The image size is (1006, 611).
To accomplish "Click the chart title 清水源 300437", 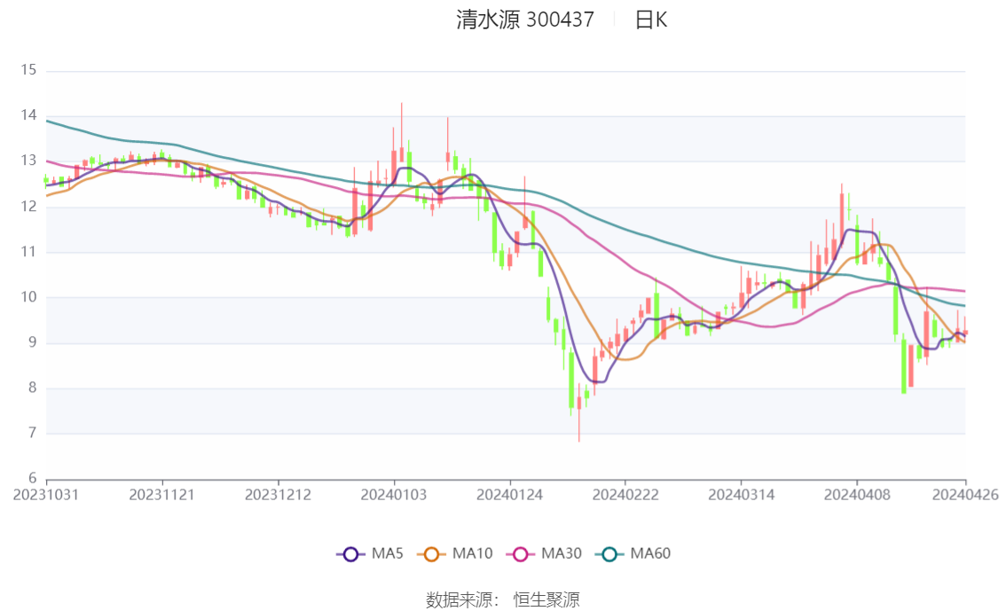I will (525, 20).
